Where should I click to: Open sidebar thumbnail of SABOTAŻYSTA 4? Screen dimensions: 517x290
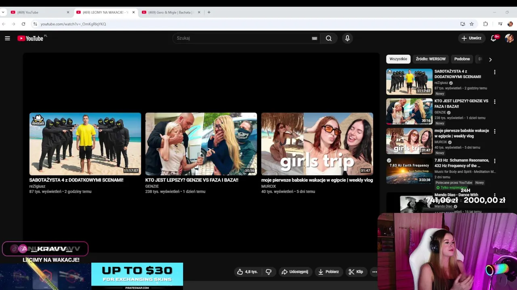pyautogui.click(x=409, y=82)
